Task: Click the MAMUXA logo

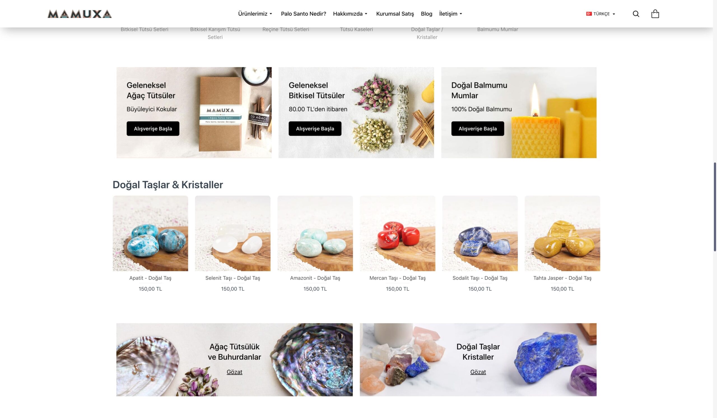Action: [x=80, y=14]
